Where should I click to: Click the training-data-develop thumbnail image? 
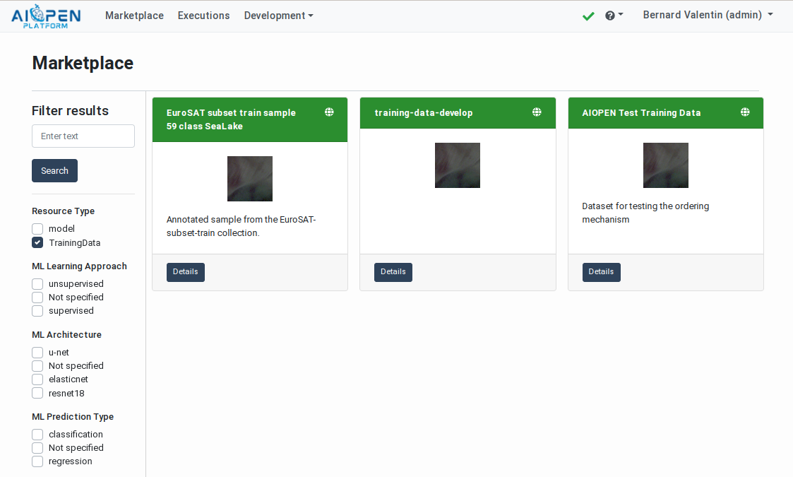pos(457,165)
